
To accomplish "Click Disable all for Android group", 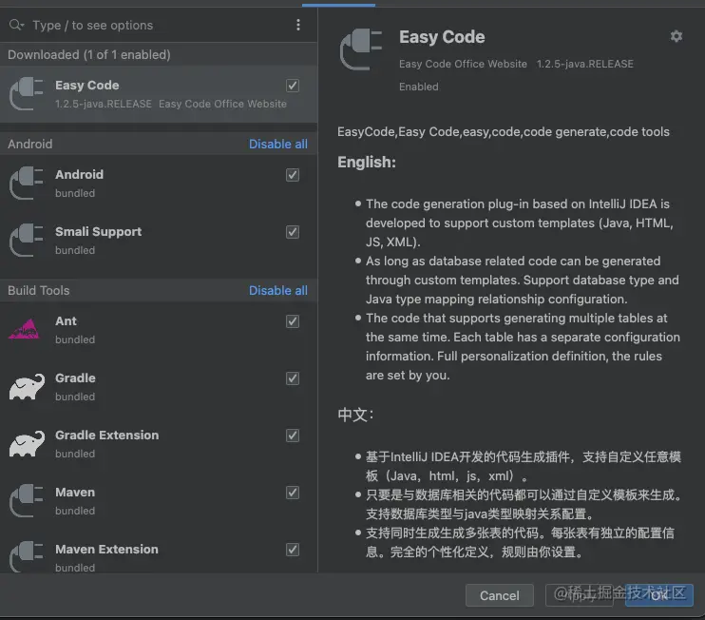I will point(278,145).
